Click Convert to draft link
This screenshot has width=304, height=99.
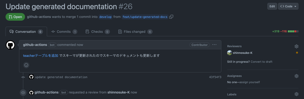pyautogui.click(x=261, y=62)
